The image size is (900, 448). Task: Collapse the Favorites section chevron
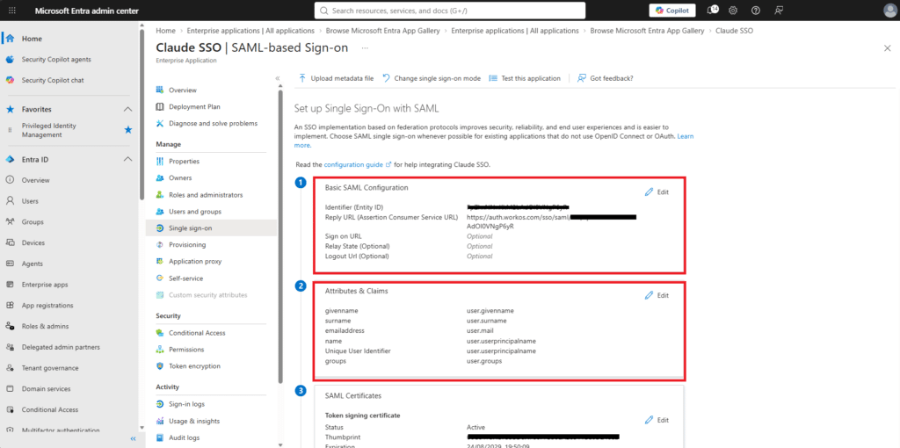(x=128, y=109)
